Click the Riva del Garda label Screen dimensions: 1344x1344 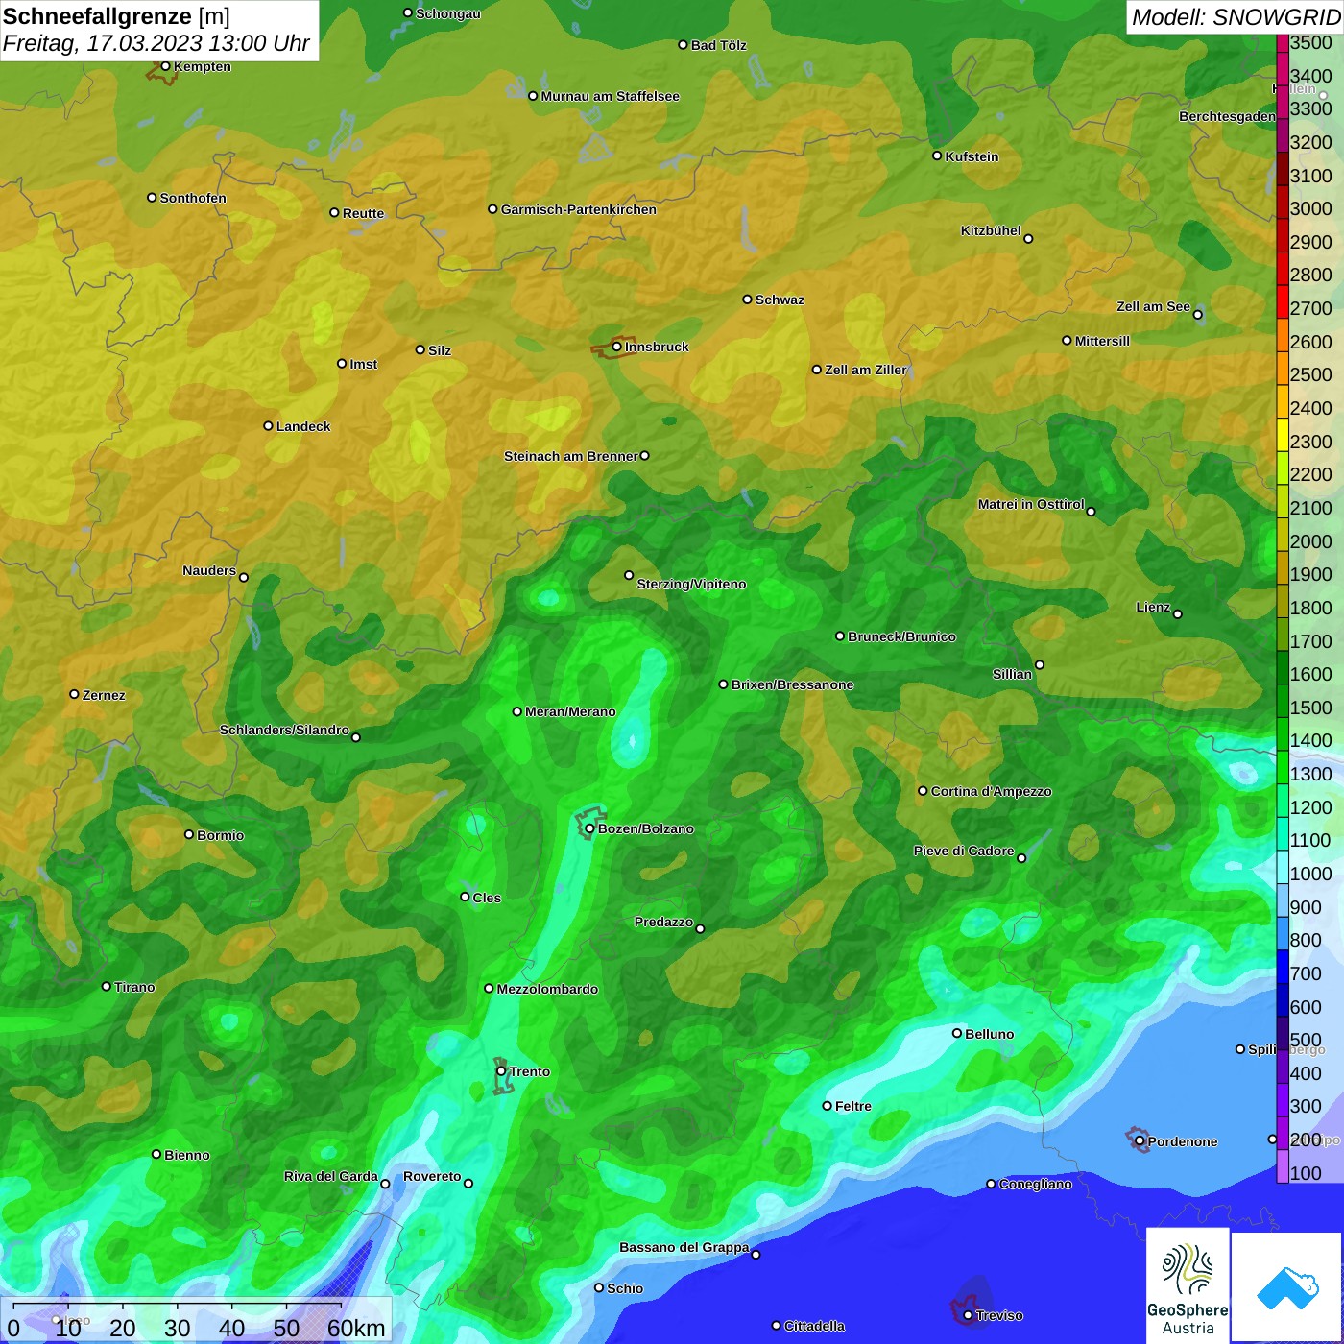point(330,1176)
